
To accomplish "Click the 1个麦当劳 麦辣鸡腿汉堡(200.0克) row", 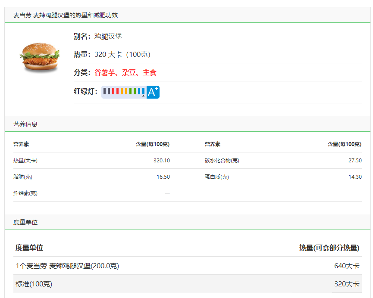I will 188,266.
